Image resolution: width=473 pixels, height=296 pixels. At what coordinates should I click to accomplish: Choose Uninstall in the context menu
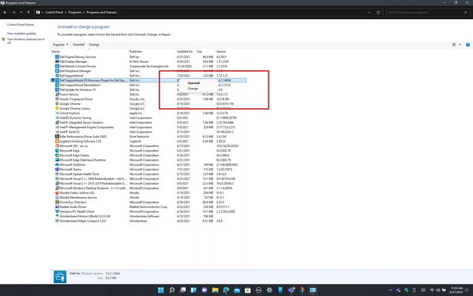(193, 83)
